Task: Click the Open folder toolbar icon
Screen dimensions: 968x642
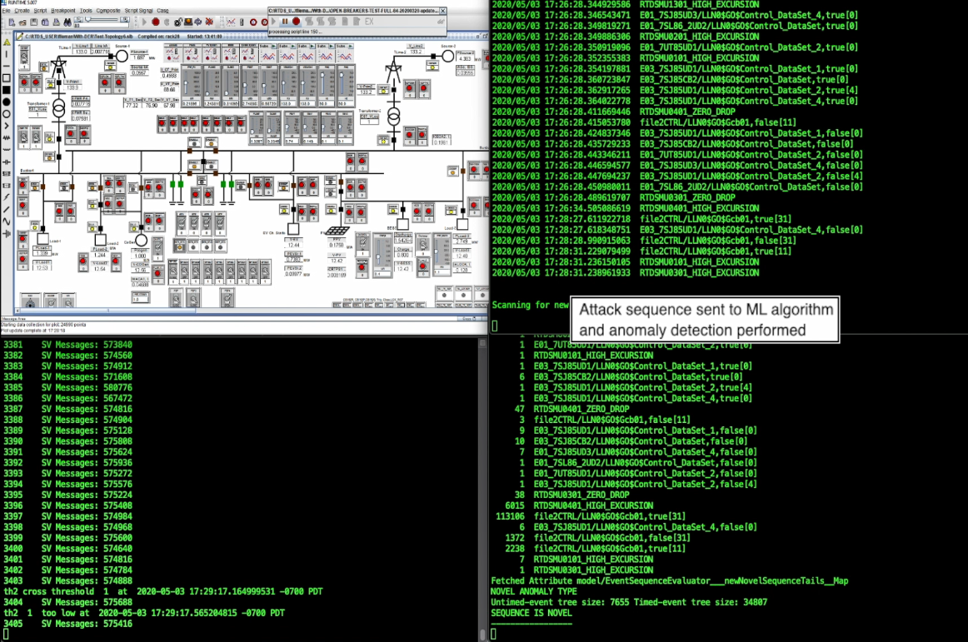Action: point(22,22)
